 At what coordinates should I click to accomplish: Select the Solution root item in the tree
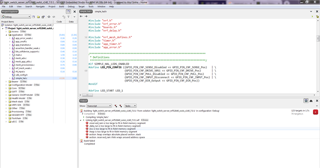[x=28, y=25]
